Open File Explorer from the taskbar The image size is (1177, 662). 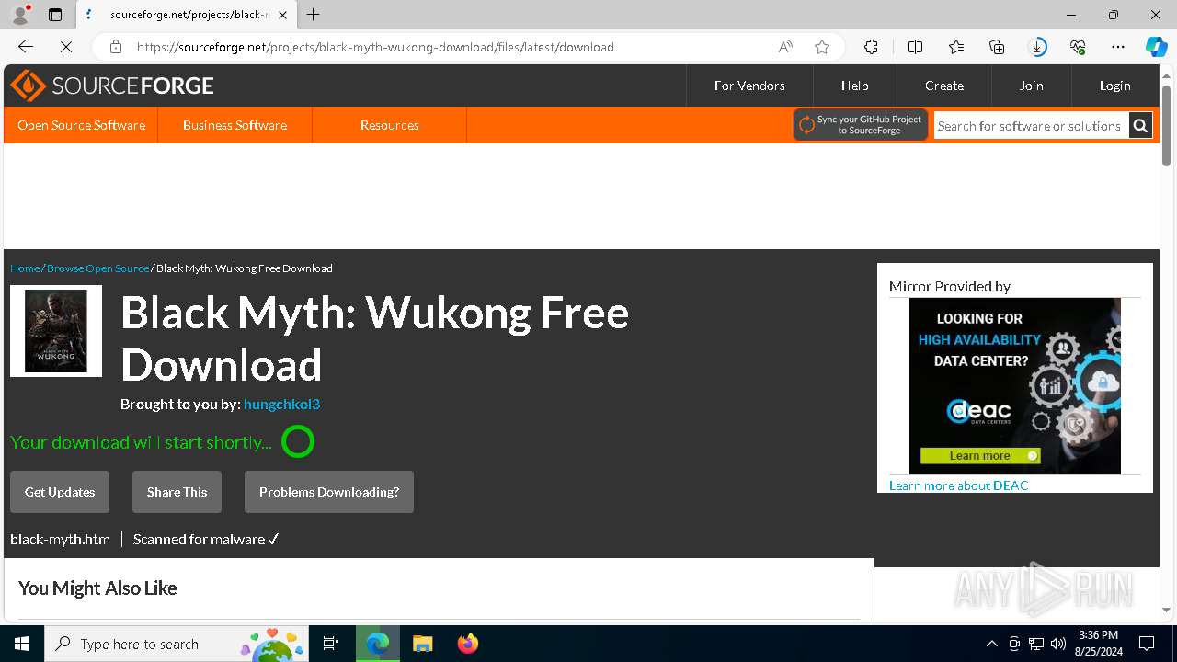422,644
